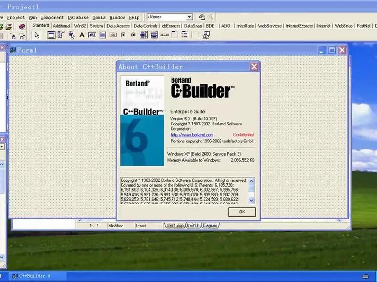Select the Button component (OK icon)
Viewport: 377px width, 282px height.
pyautogui.click(x=113, y=35)
